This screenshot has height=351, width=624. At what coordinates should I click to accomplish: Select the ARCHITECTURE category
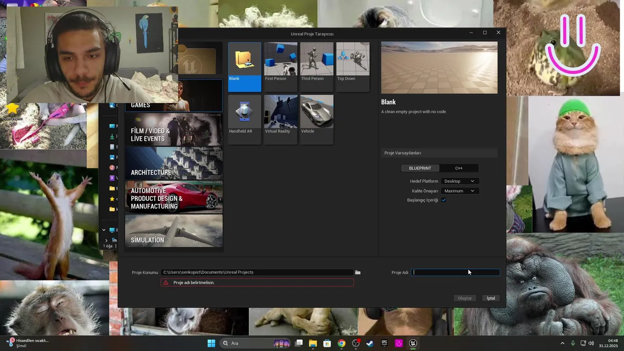point(174,163)
